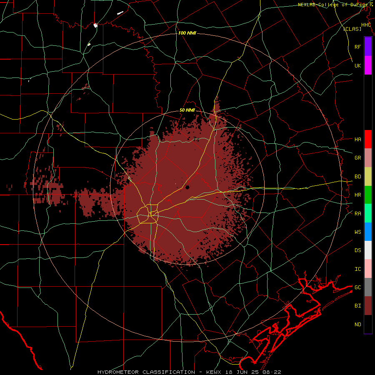Click the GC legend label
The height and width of the screenshot is (375, 375).
coord(357,287)
